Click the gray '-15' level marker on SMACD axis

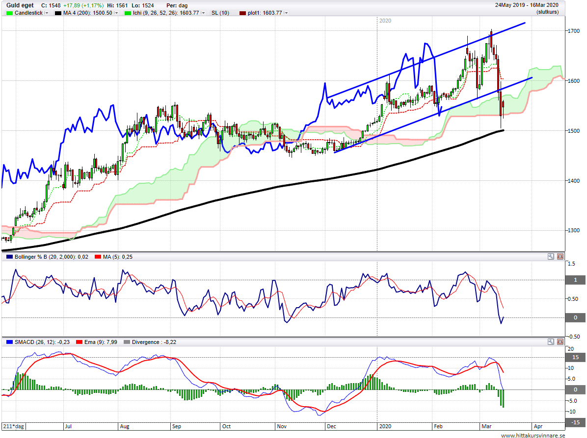(x=575, y=422)
